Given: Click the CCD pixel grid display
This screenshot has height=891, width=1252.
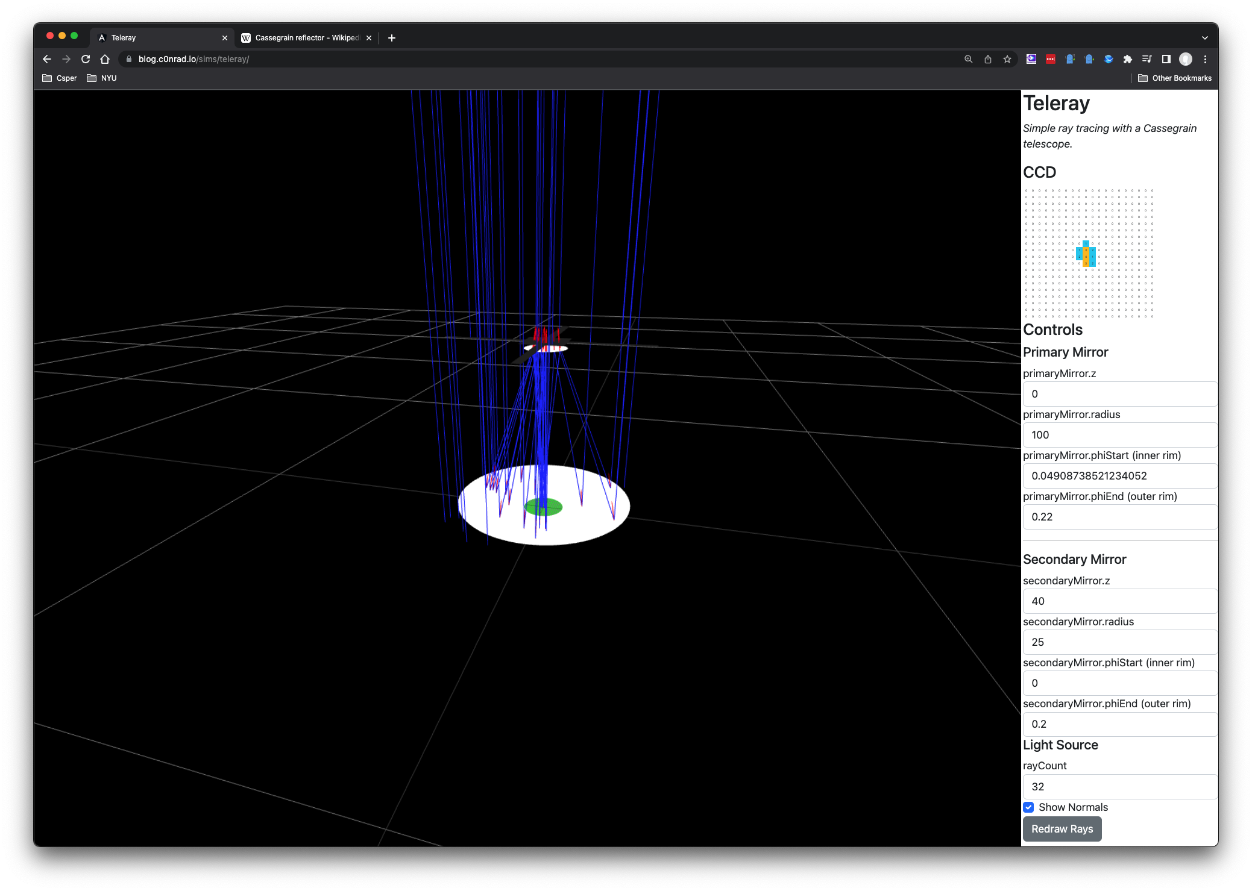Looking at the screenshot, I should (x=1089, y=253).
